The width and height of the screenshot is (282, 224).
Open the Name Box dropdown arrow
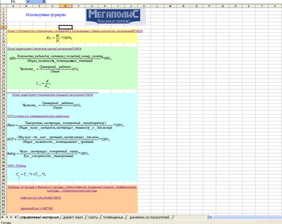(28, 2)
